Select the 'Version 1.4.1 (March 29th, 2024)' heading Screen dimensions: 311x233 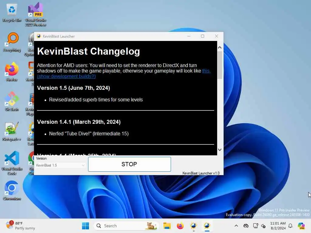point(79,122)
